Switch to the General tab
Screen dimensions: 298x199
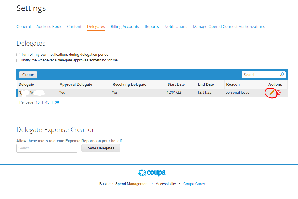tap(24, 27)
